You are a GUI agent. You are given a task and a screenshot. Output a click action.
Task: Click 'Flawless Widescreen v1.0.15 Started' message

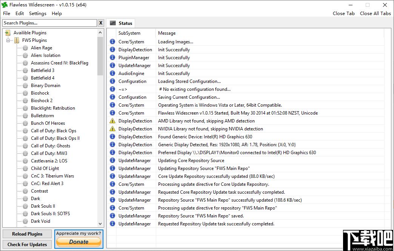238,113
